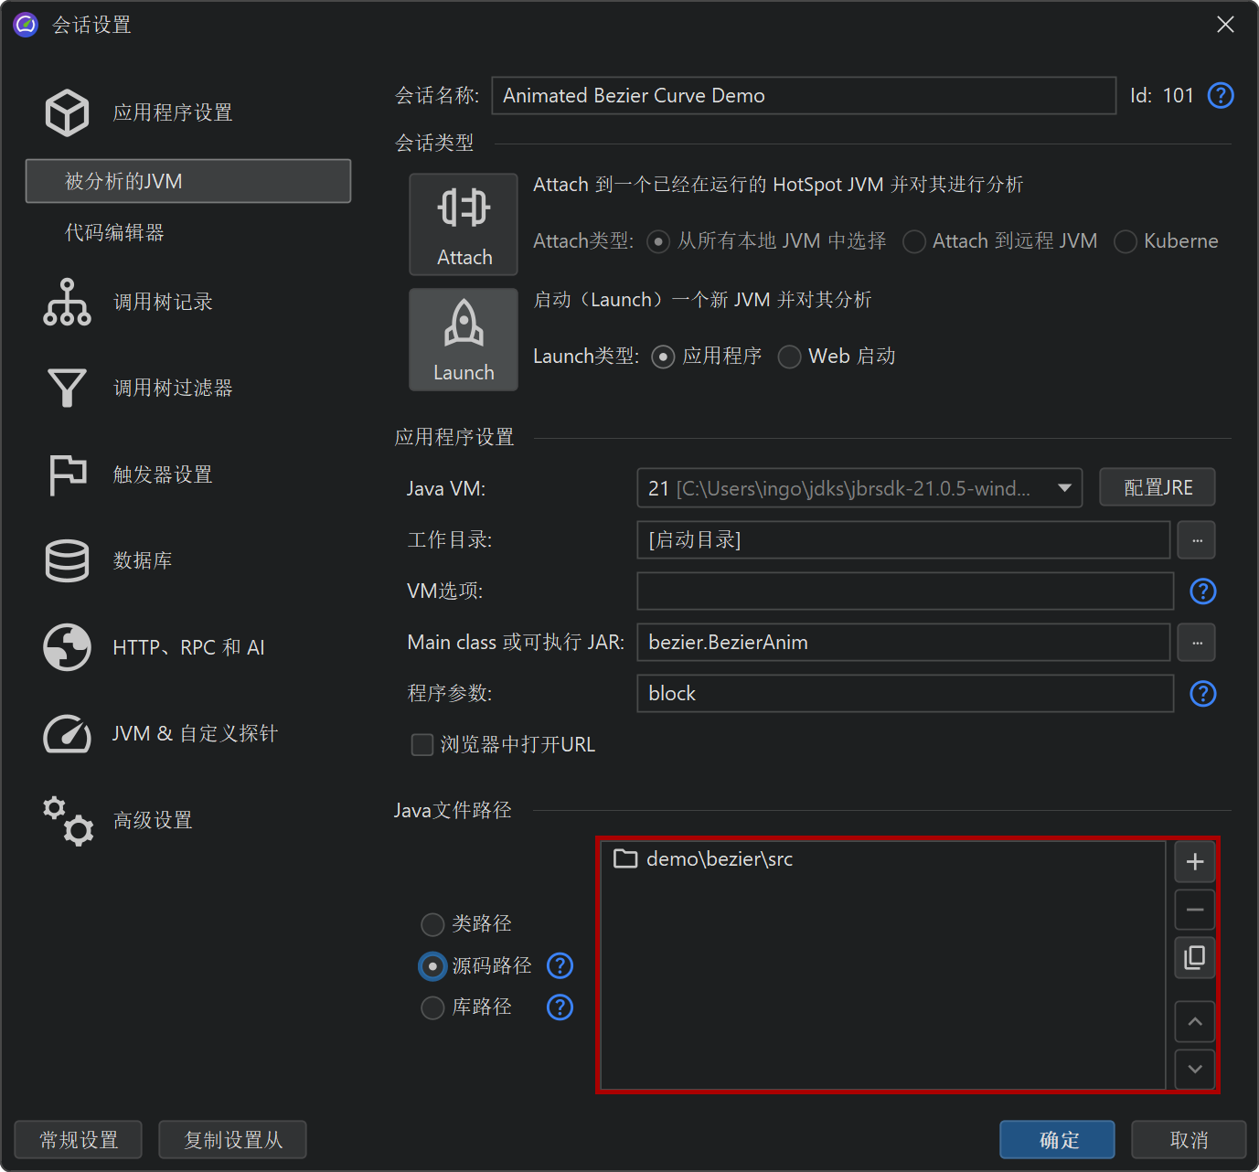Click the 配置JRE button
The width and height of the screenshot is (1259, 1172).
click(1157, 488)
